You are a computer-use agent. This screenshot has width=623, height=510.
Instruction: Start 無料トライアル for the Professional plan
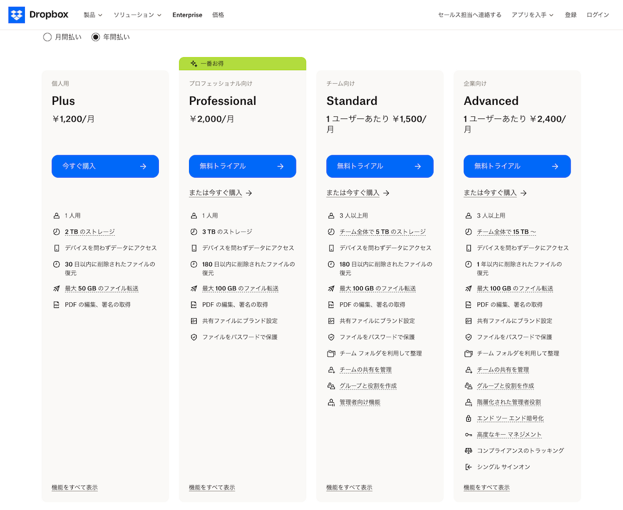[242, 166]
